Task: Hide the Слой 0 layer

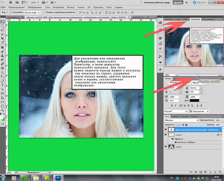Action: pos(166,147)
